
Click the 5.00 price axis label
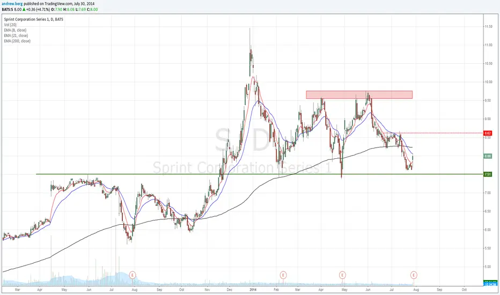488,267
